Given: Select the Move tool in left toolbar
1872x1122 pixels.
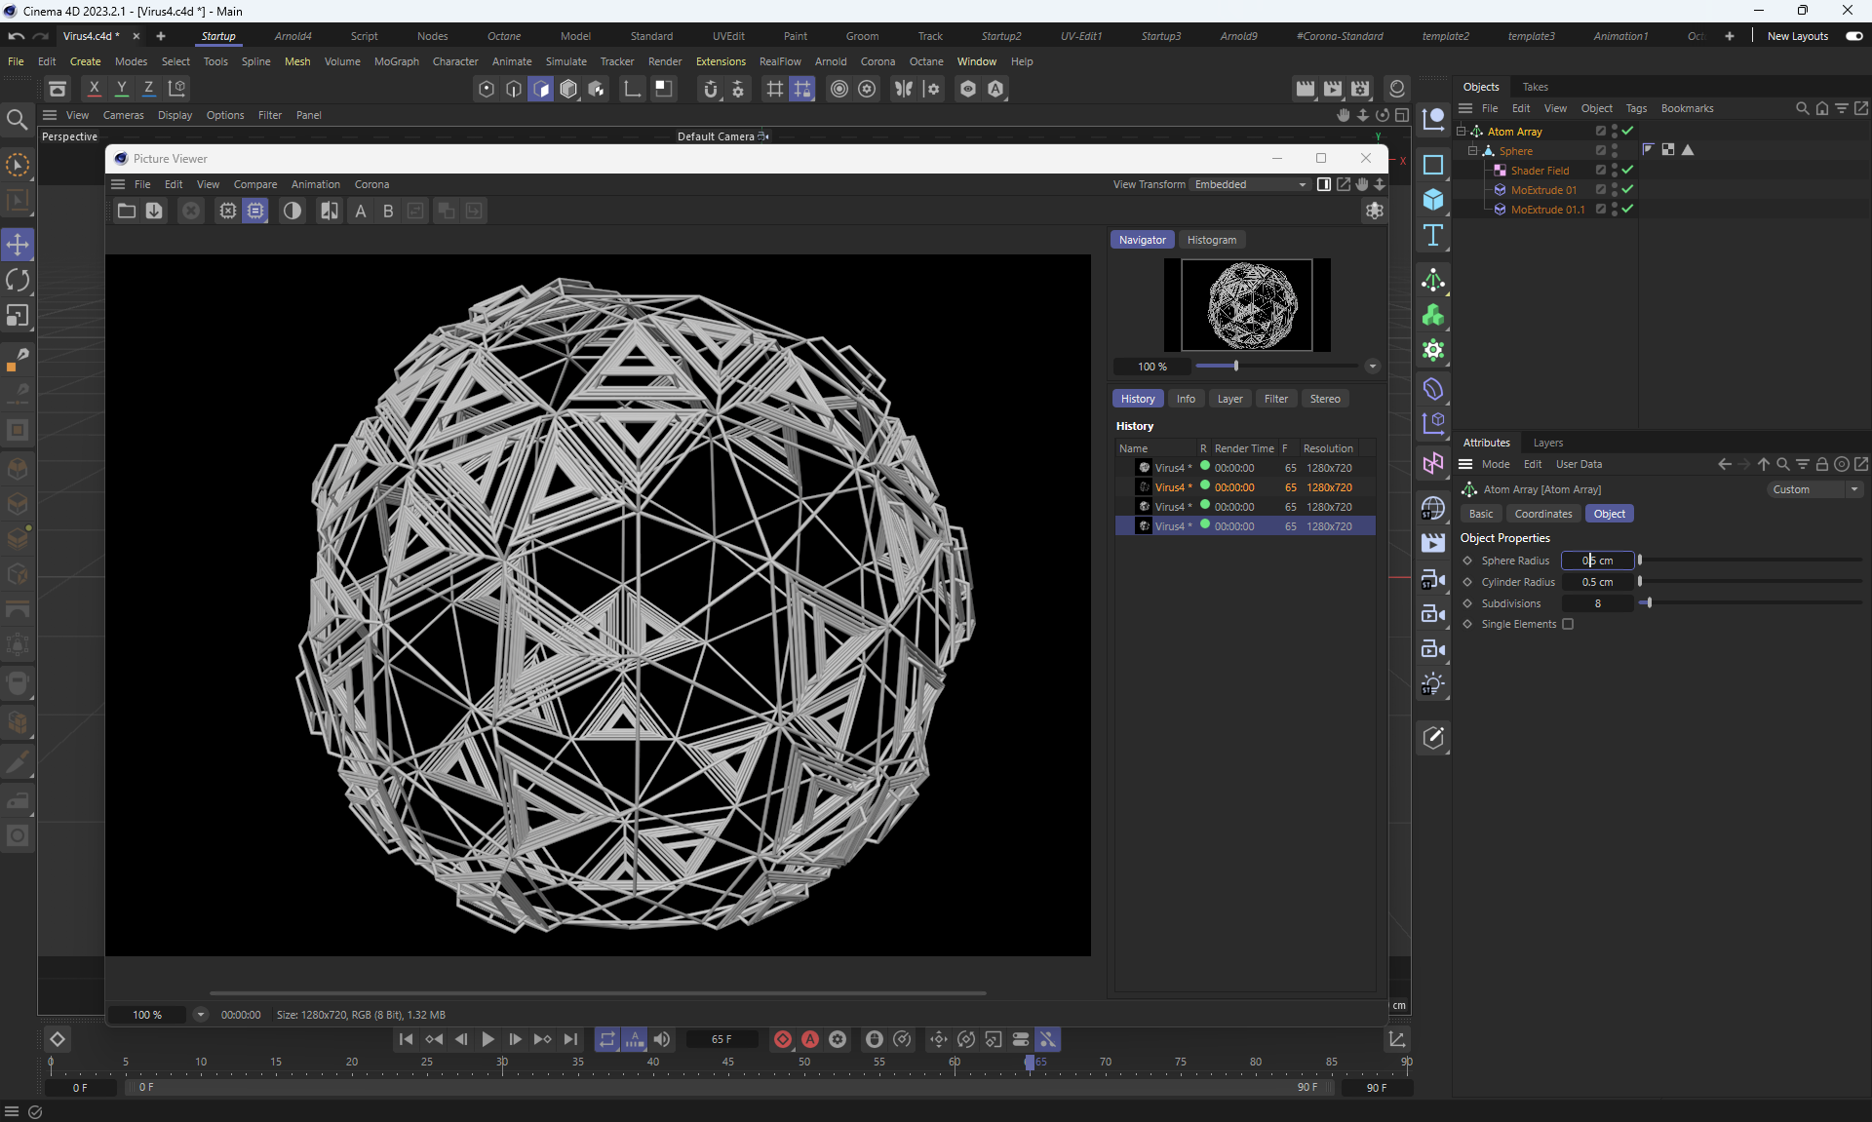Looking at the screenshot, I should [18, 245].
